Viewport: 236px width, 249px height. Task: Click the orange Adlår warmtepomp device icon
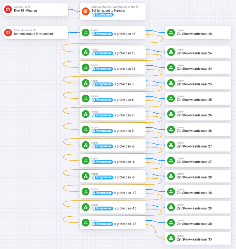(x=85, y=12)
